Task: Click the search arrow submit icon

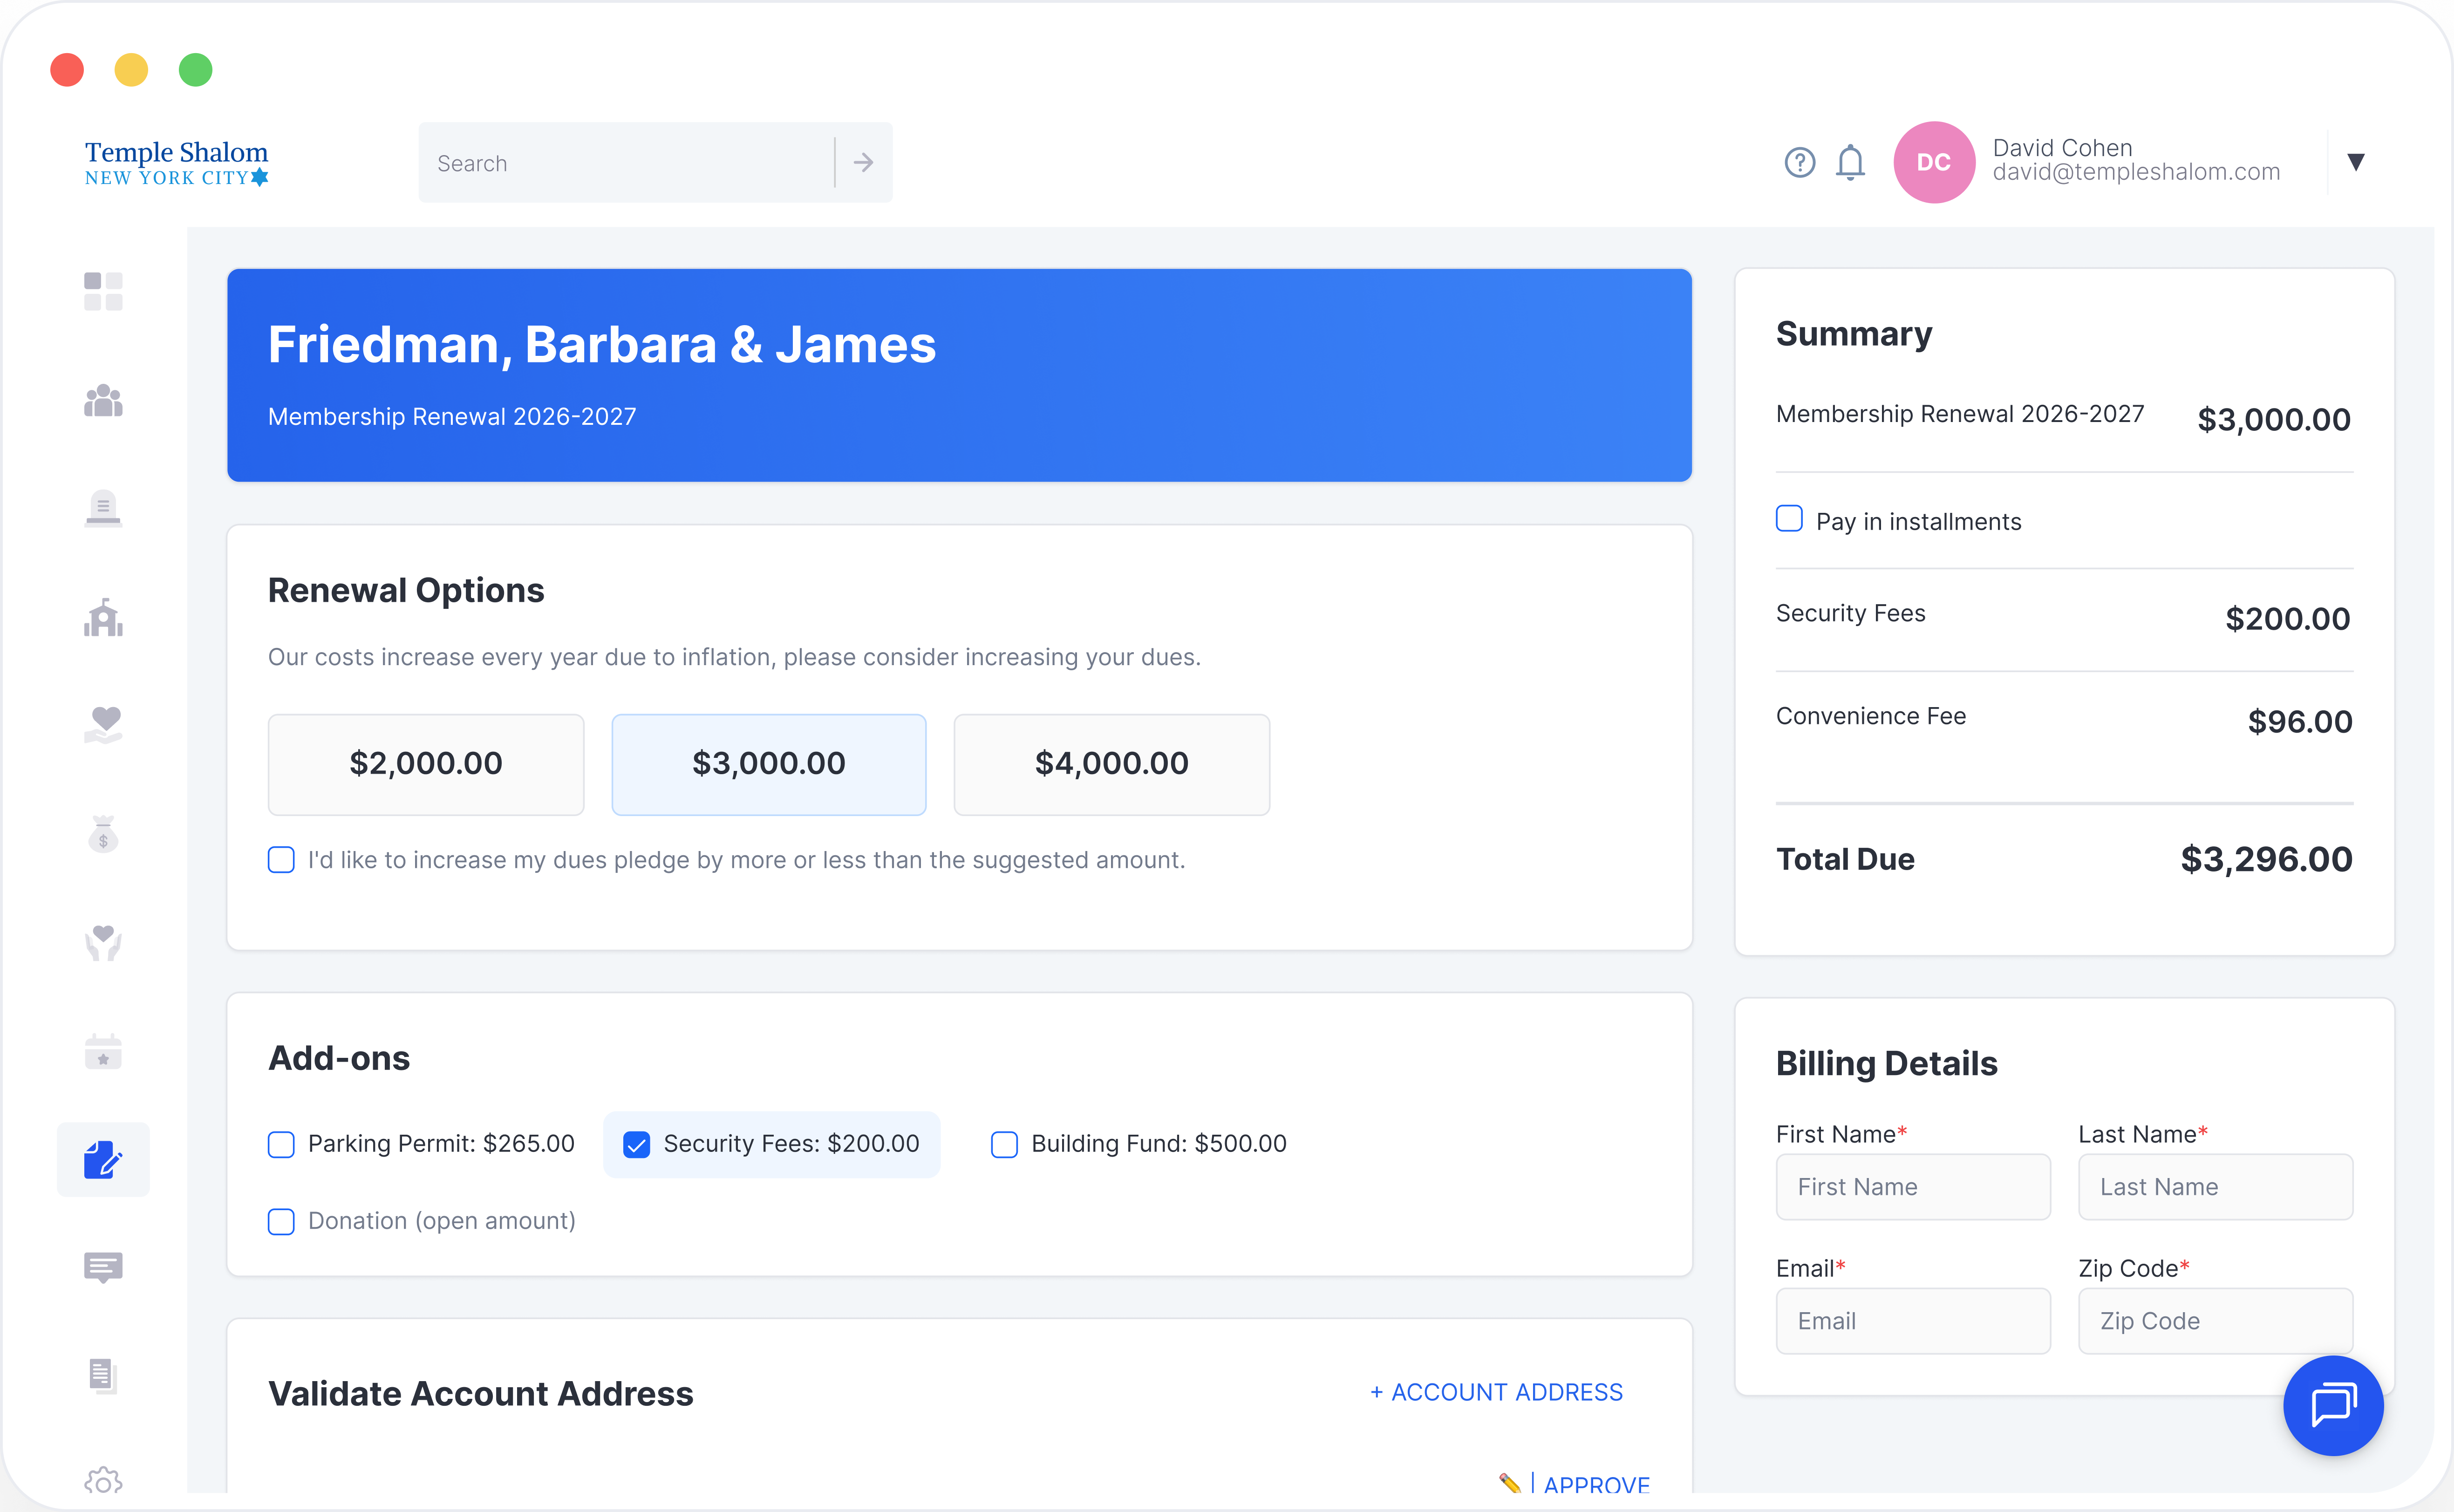Action: (x=864, y=162)
